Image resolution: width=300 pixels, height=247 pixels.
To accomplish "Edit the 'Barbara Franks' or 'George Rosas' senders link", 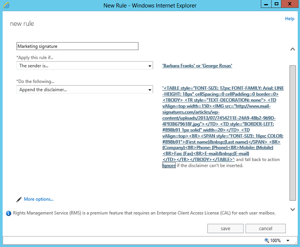I will click(197, 66).
